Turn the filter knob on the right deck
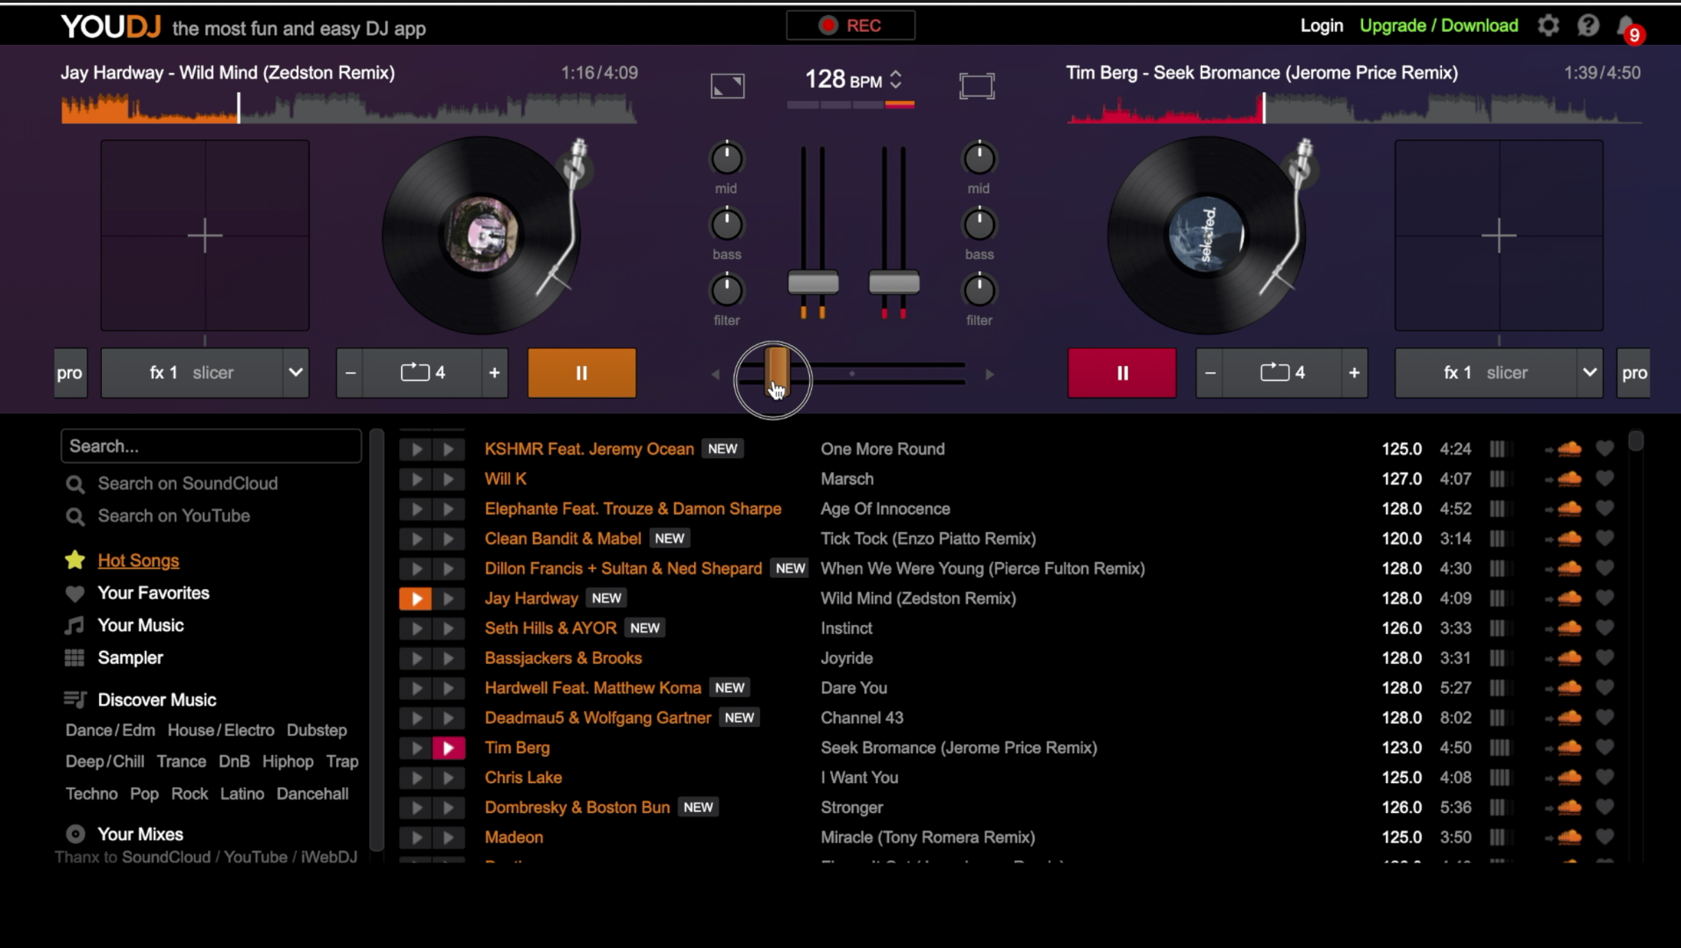 979,292
